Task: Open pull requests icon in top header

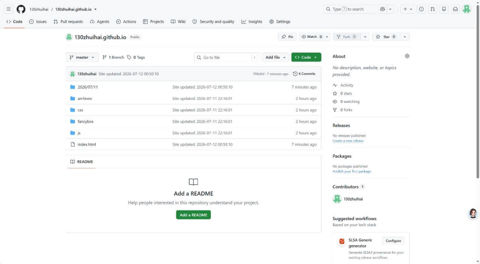Action: [x=432, y=9]
